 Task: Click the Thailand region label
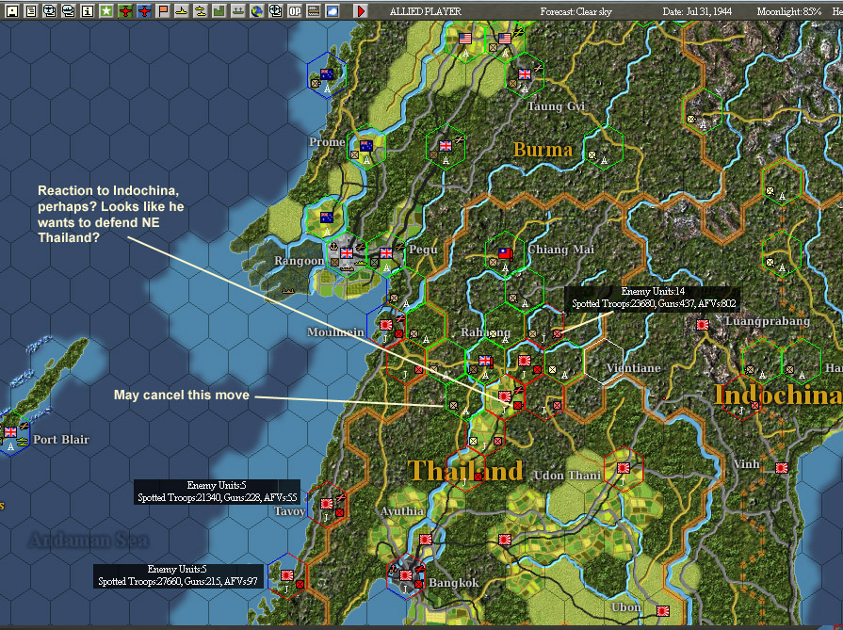(x=465, y=471)
